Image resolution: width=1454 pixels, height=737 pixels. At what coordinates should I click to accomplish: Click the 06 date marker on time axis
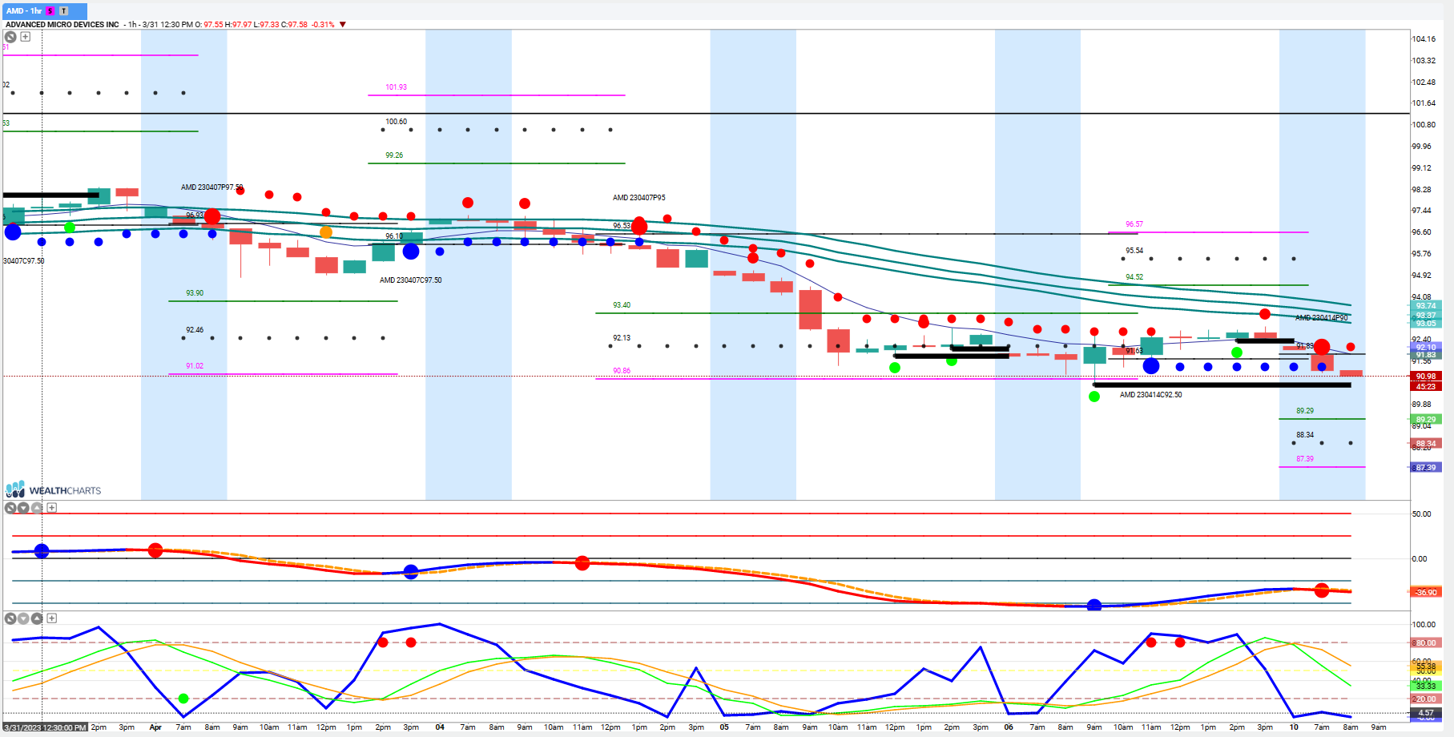tap(1009, 727)
